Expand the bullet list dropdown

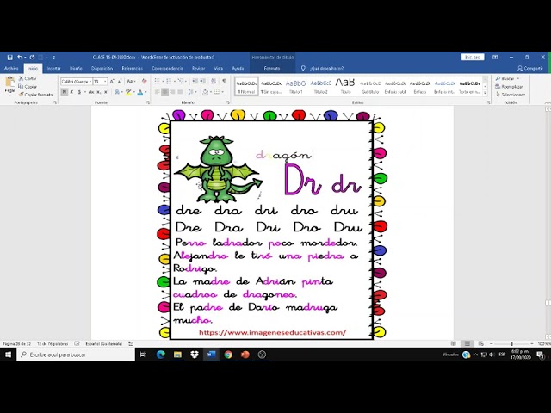163,82
